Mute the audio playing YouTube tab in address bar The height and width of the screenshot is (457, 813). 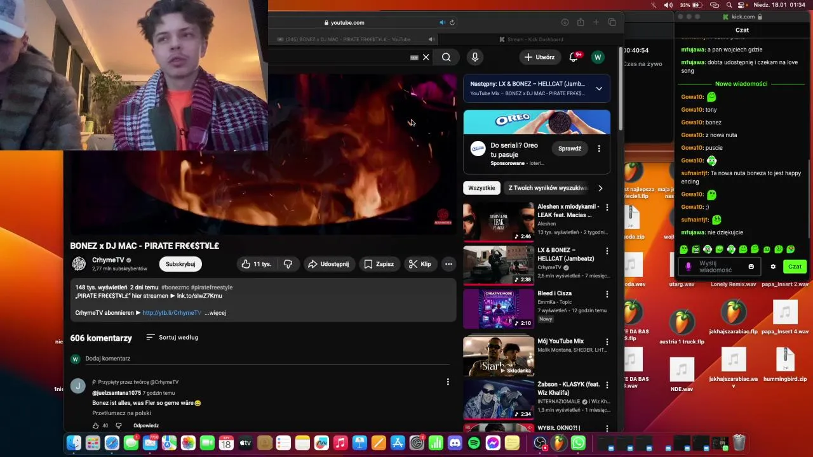[x=443, y=22]
